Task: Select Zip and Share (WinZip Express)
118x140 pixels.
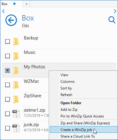Action: click(84, 123)
